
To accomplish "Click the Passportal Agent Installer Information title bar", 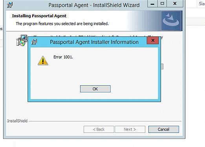I will pos(94,42).
